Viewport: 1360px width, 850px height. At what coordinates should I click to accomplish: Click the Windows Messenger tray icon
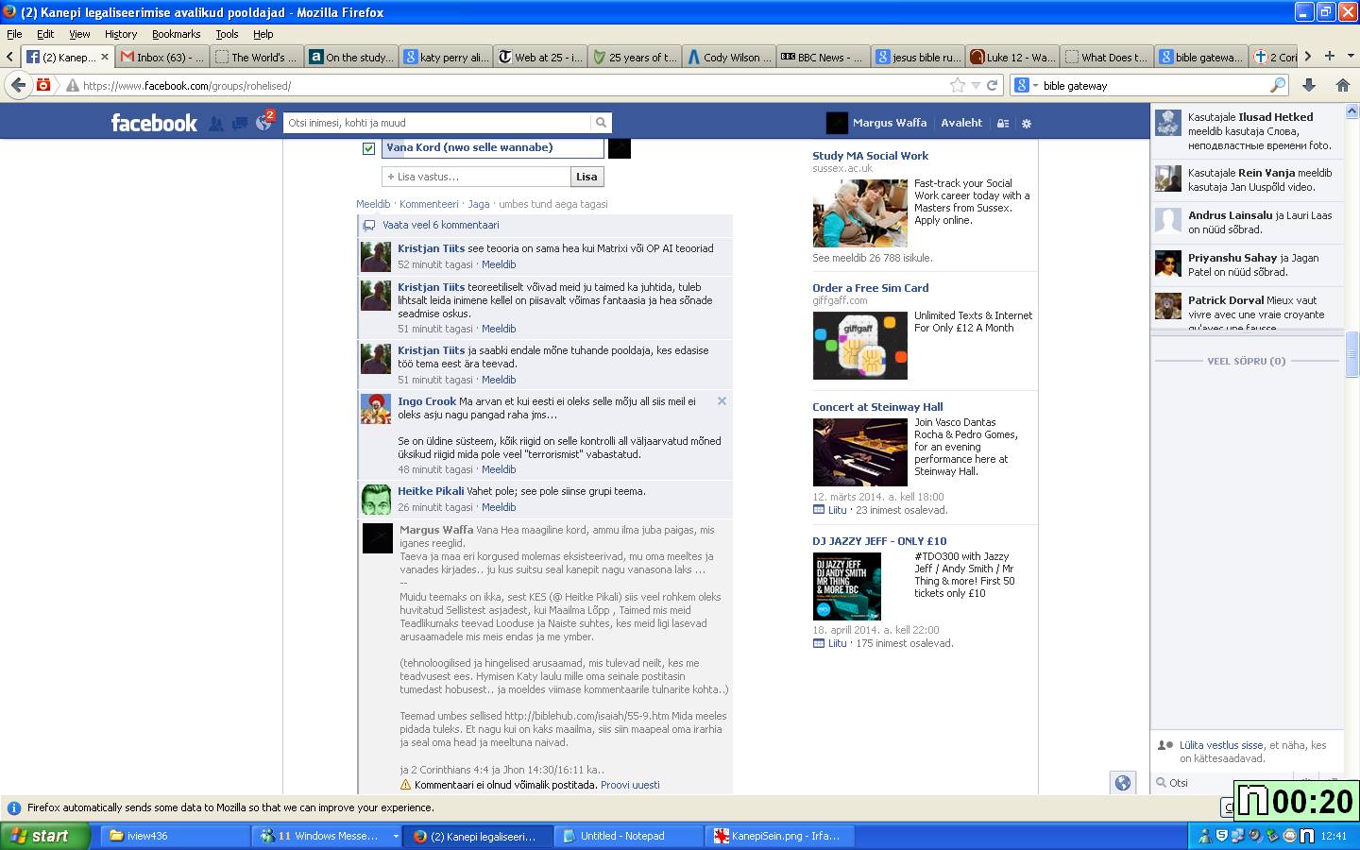[x=1205, y=836]
